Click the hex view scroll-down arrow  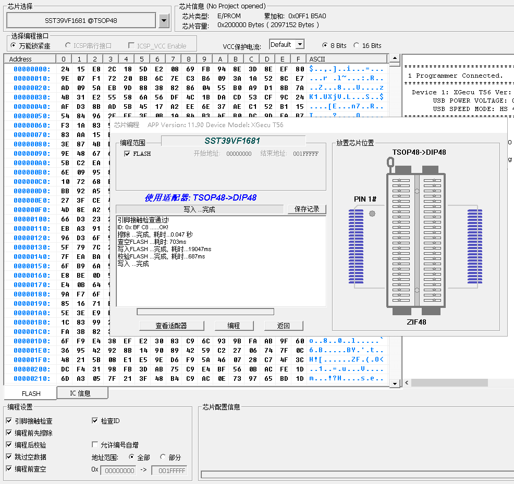coord(394,383)
